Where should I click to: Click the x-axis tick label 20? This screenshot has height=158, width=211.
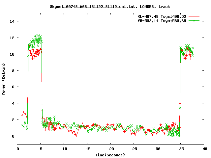tap(111, 149)
